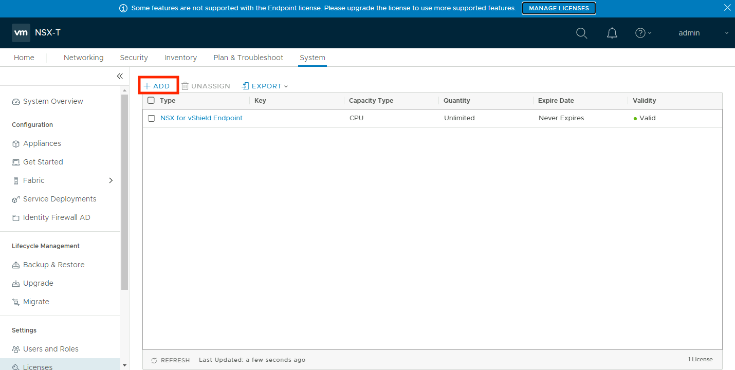Click the search magnifier icon
735x370 pixels.
pyautogui.click(x=581, y=33)
